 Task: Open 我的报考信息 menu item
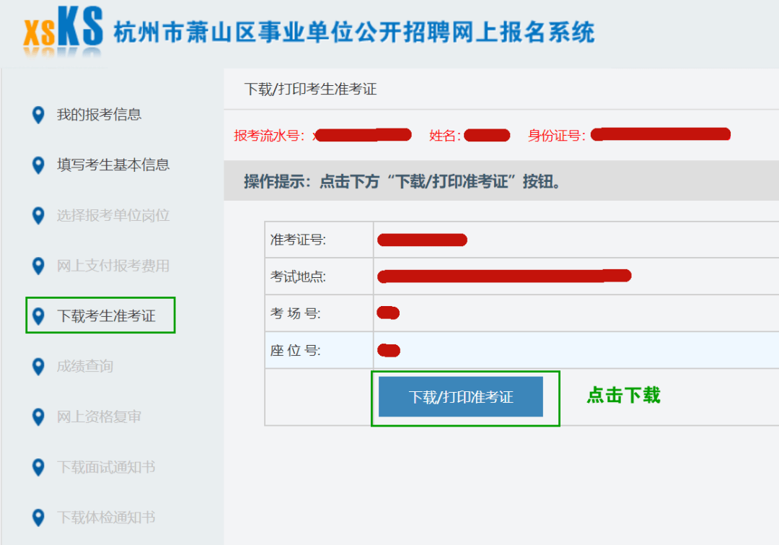click(x=99, y=114)
